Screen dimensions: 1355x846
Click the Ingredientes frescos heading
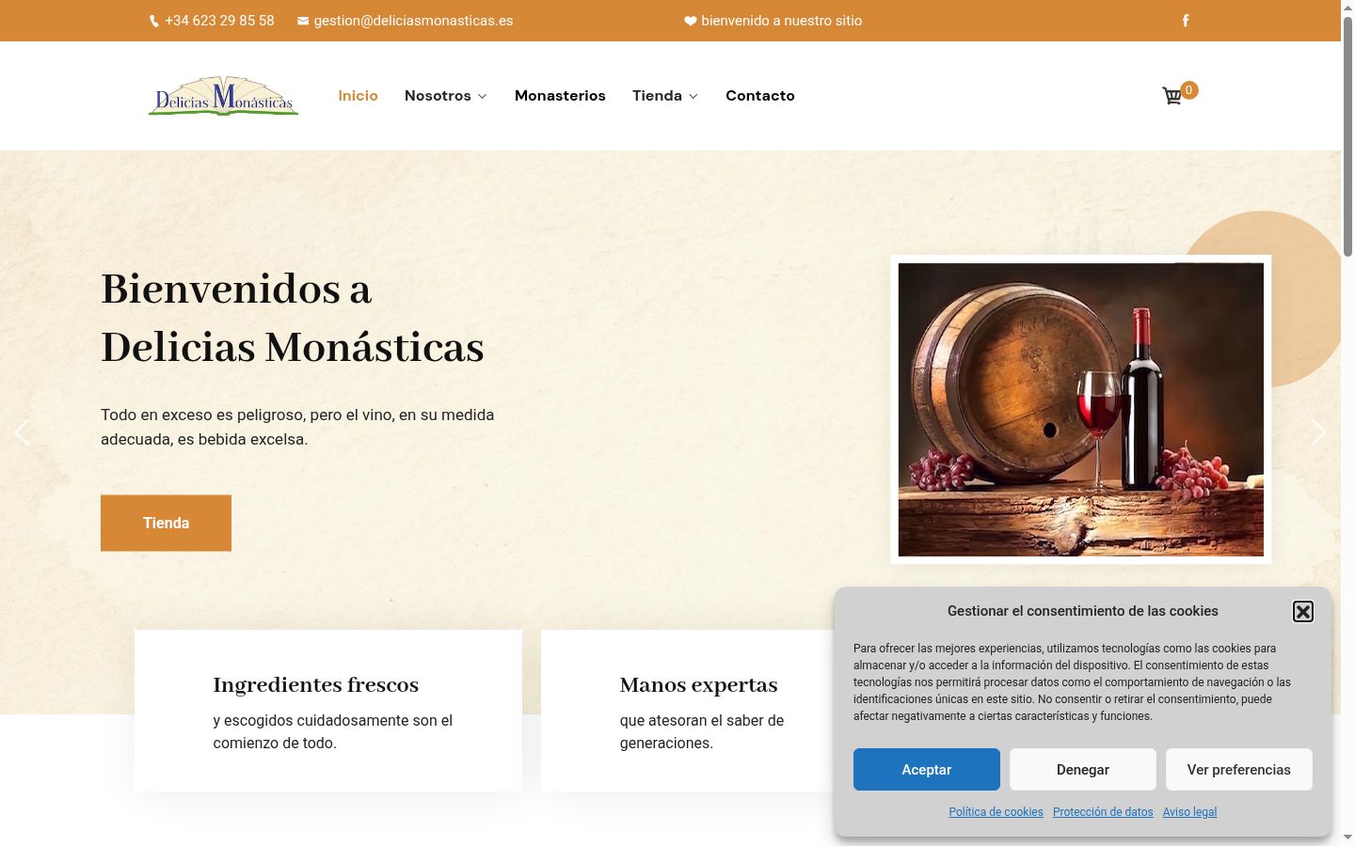coord(316,685)
